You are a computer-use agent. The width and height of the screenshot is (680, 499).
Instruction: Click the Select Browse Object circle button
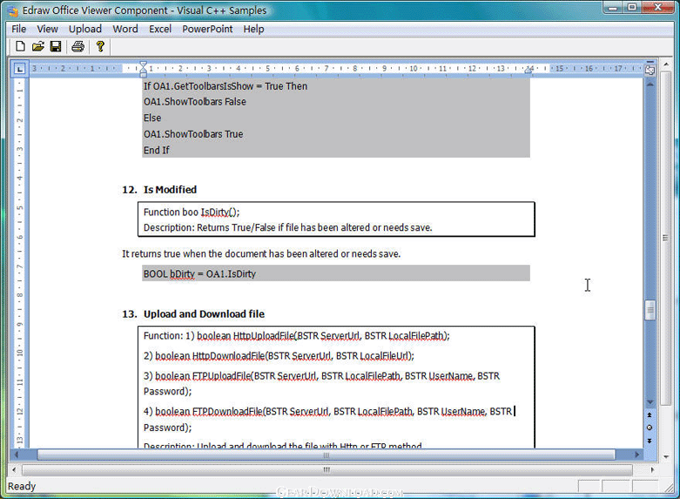(650, 428)
